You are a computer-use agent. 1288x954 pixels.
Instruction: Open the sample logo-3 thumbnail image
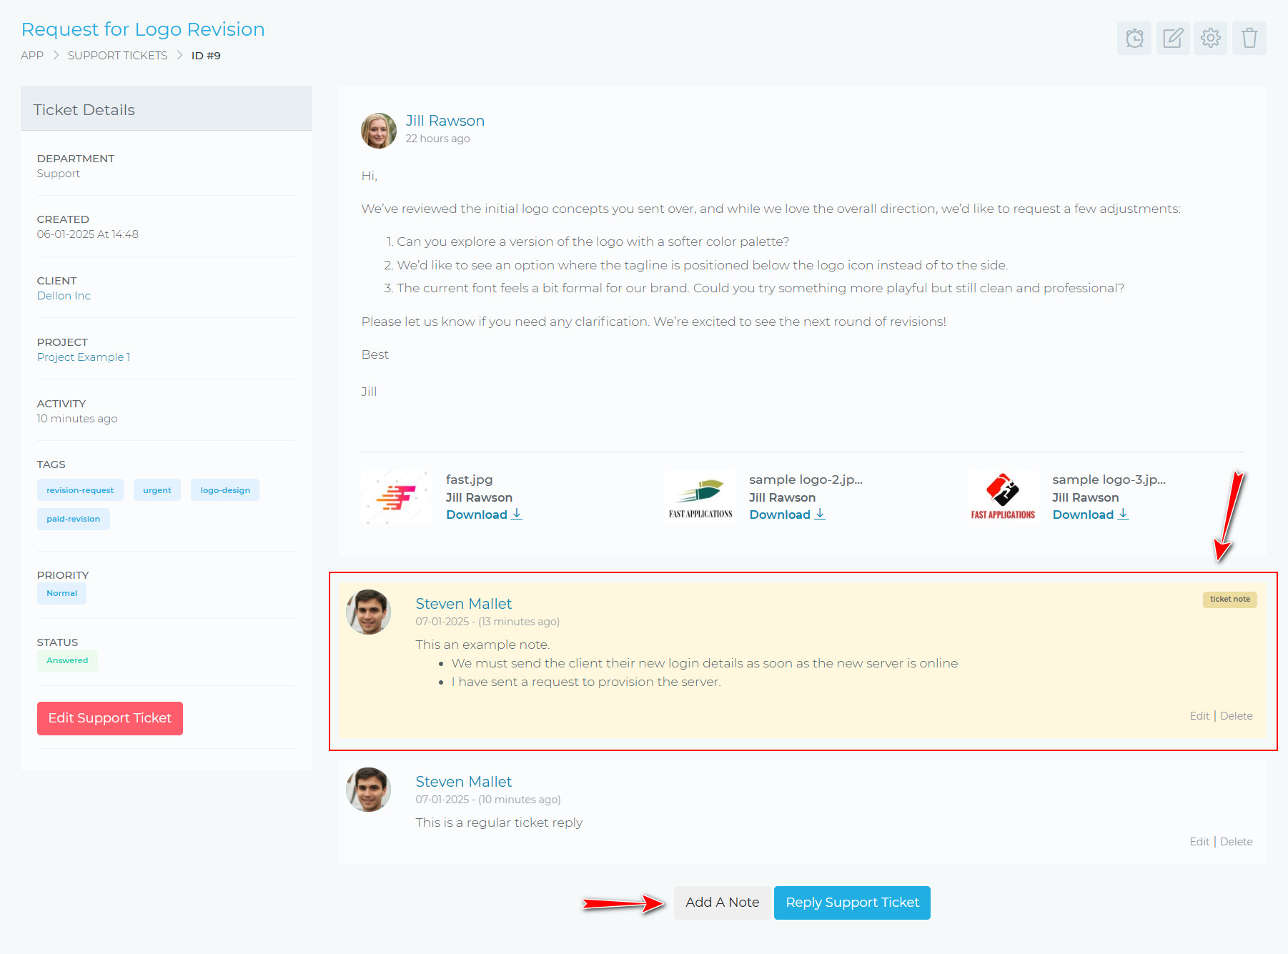1003,497
